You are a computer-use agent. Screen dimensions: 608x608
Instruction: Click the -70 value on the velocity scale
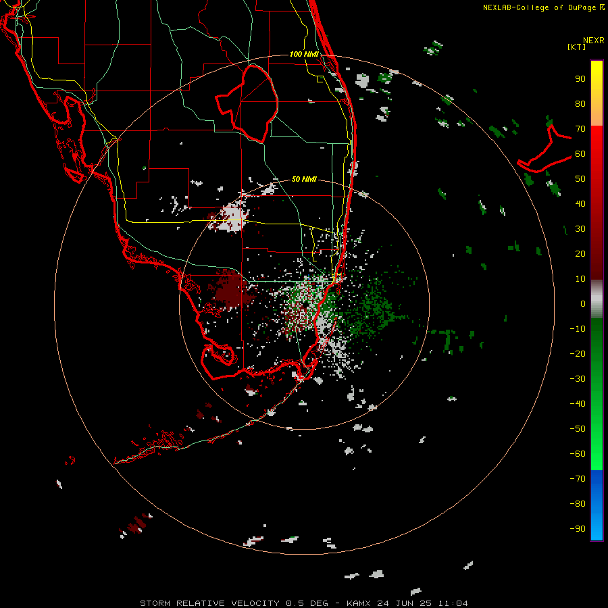pyautogui.click(x=578, y=478)
